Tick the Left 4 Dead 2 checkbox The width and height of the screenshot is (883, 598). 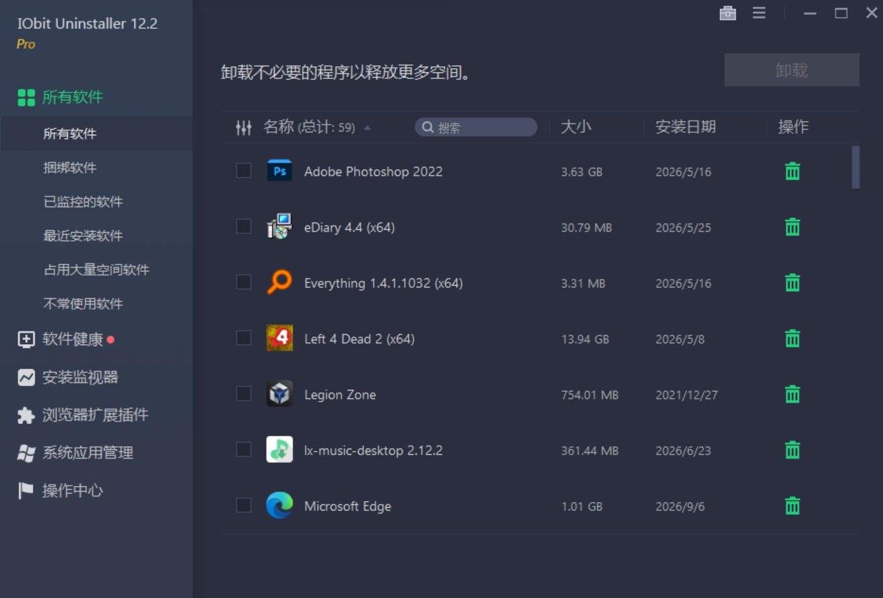point(244,338)
